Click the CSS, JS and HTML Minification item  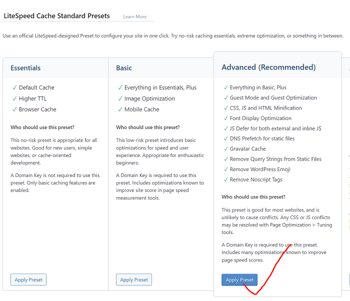pyautogui.click(x=265, y=108)
